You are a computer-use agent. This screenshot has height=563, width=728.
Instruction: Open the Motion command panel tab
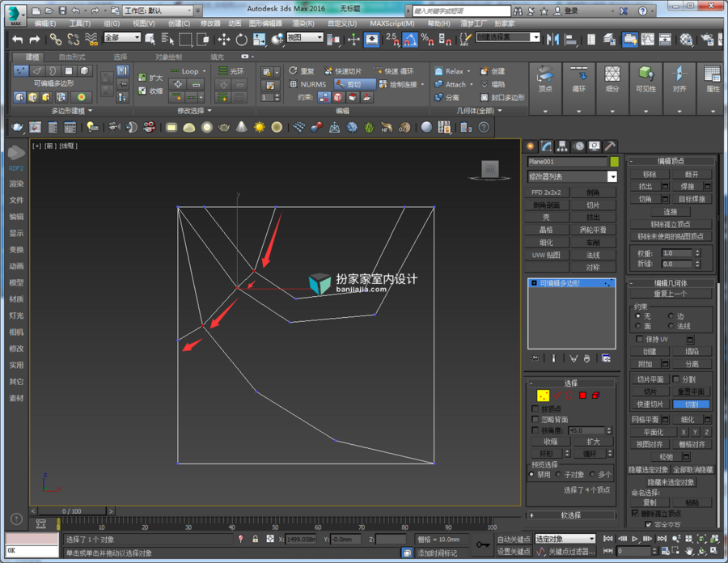[578, 146]
